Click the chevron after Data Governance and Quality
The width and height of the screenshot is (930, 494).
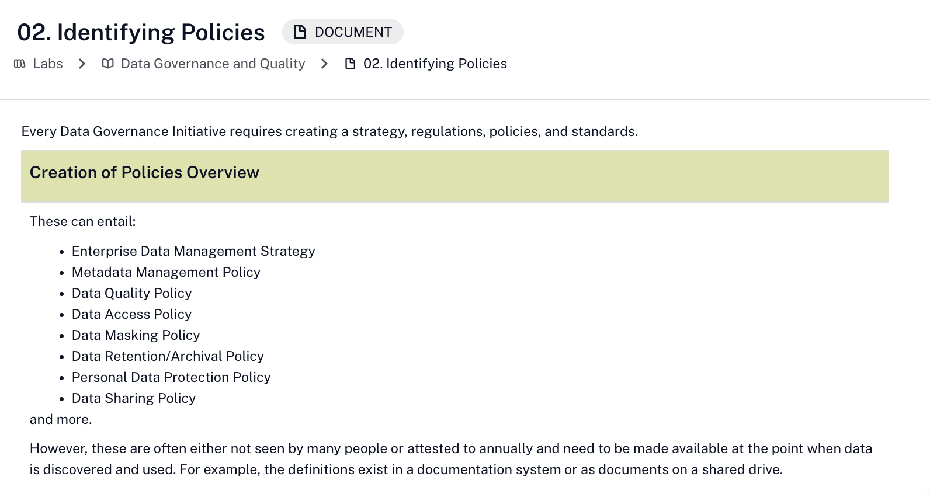click(x=325, y=64)
